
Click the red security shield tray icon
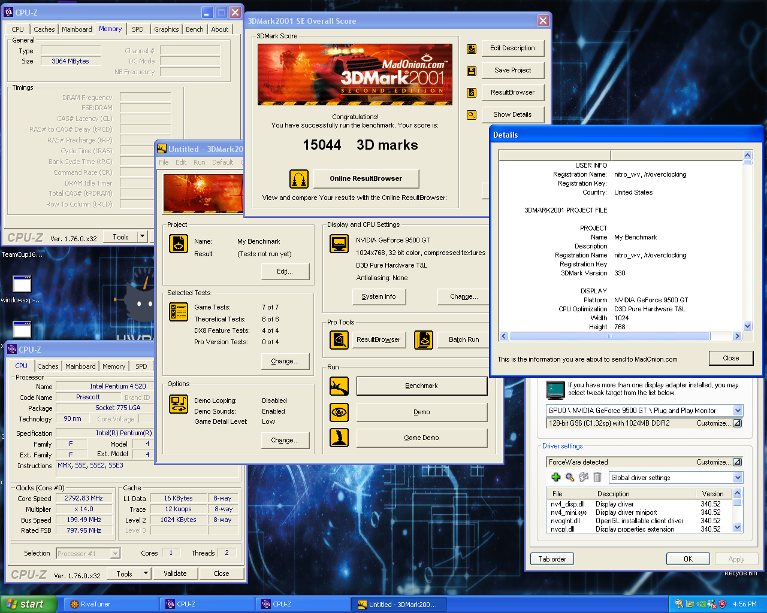pyautogui.click(x=723, y=604)
